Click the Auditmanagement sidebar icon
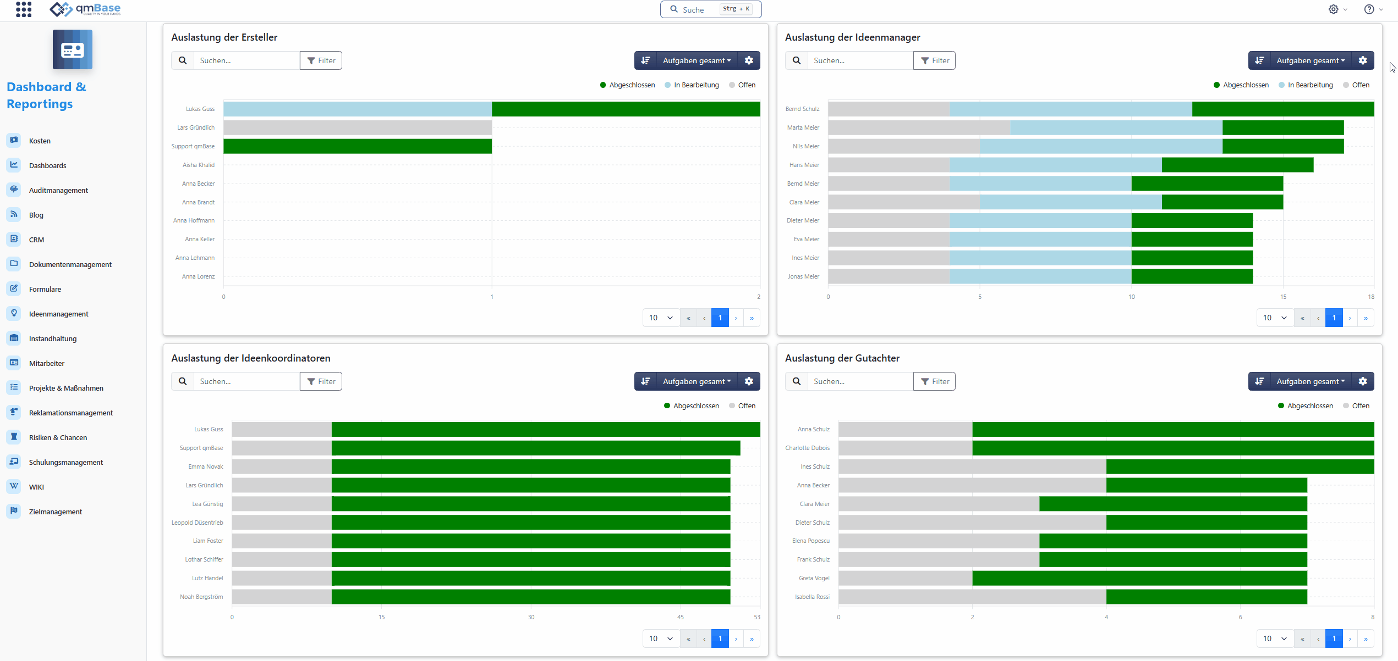This screenshot has width=1398, height=661. (x=14, y=190)
